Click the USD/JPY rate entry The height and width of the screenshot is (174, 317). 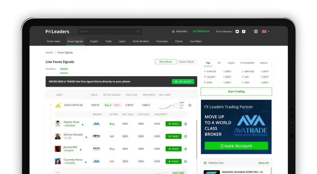pos(218,77)
